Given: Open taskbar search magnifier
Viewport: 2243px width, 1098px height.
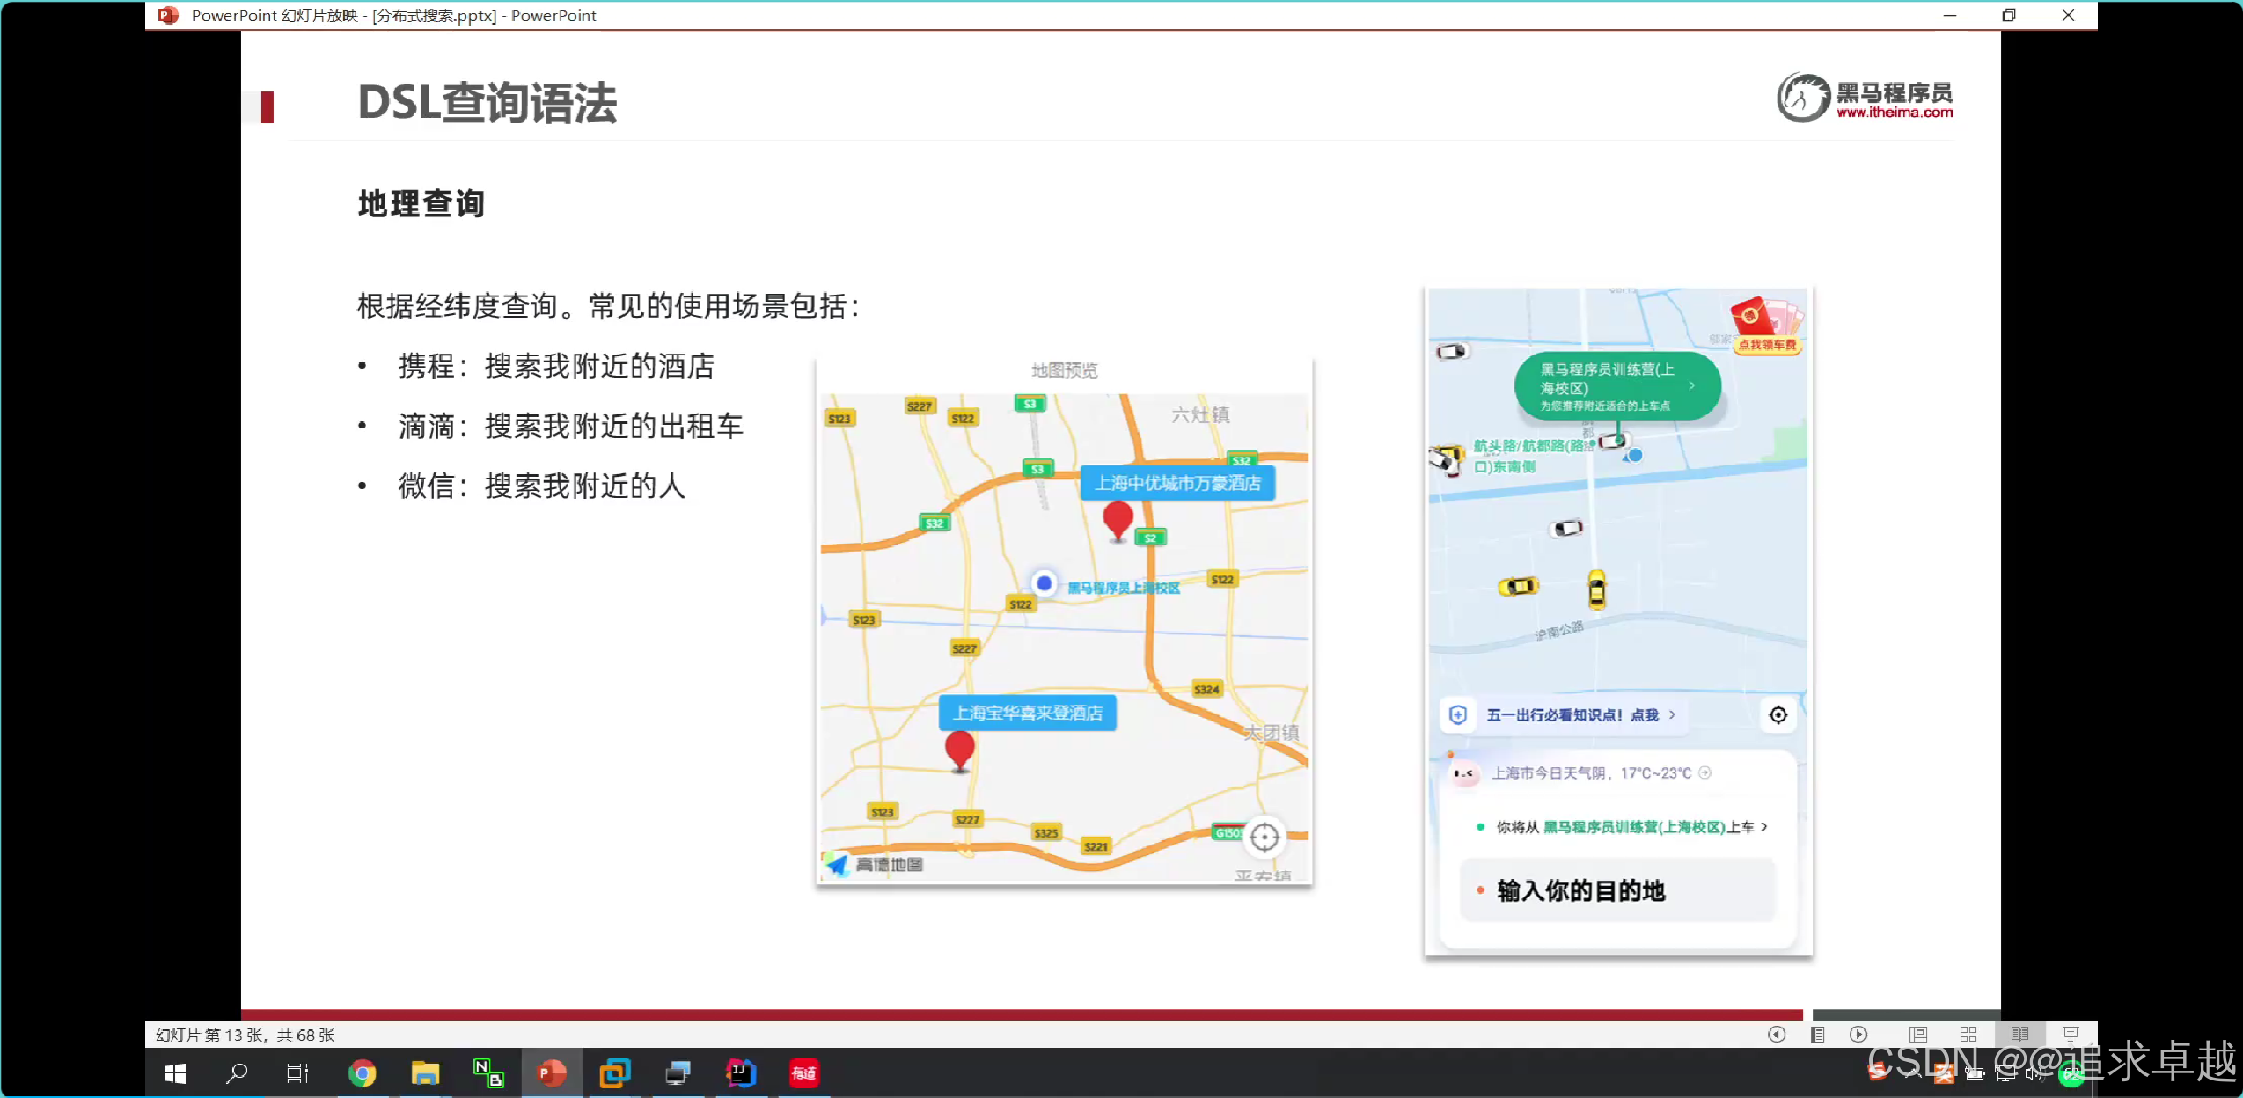Looking at the screenshot, I should pos(237,1073).
